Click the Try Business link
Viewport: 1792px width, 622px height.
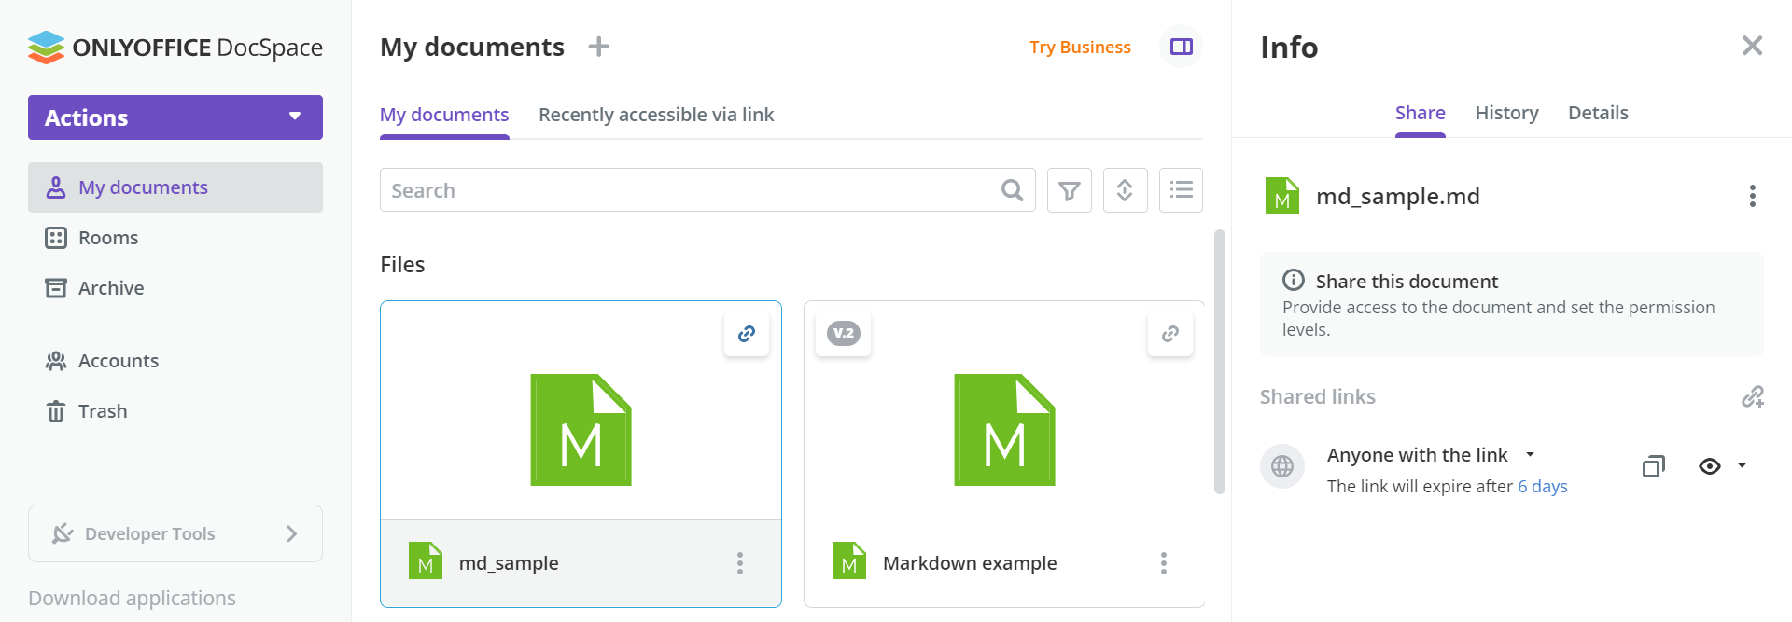pyautogui.click(x=1080, y=48)
